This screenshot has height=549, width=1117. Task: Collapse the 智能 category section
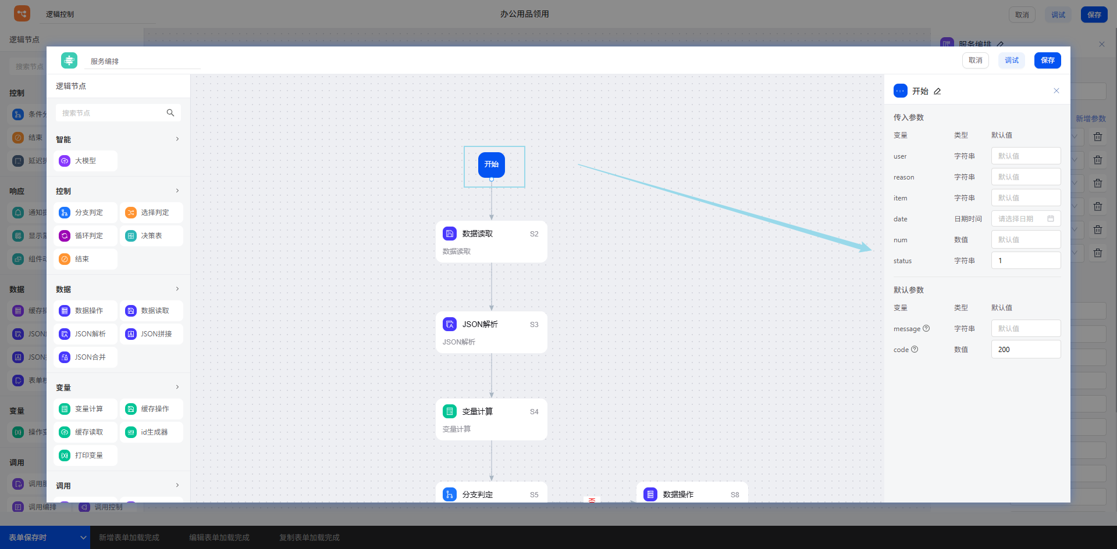click(177, 139)
